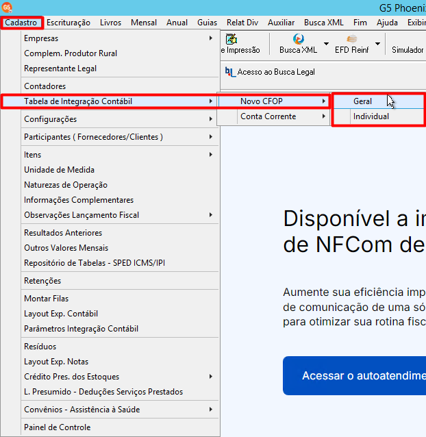Open the Escrituração menu

68,23
